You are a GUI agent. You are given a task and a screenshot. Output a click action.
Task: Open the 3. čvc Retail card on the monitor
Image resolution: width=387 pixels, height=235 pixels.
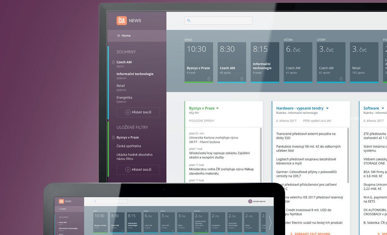(364, 62)
